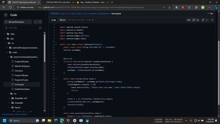Expand the drawable folder chevron
This screenshot has height=124, width=220.
pos(9,103)
